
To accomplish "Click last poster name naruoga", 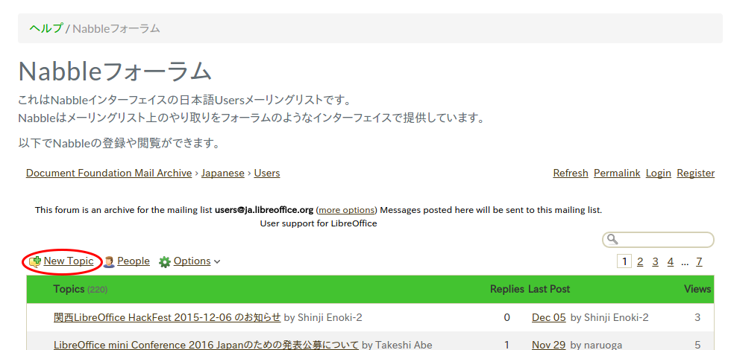I will [602, 345].
